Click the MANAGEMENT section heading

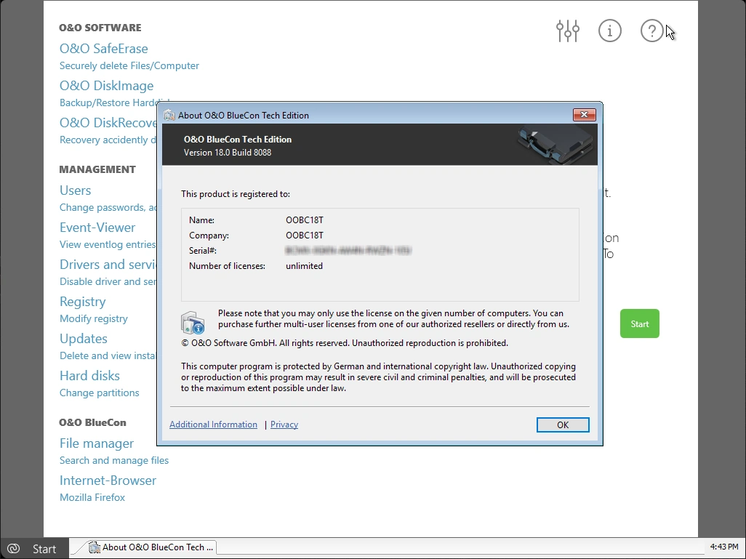(x=97, y=169)
